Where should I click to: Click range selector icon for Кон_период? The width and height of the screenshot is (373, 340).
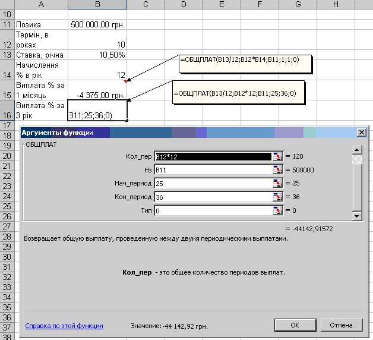pyautogui.click(x=277, y=197)
